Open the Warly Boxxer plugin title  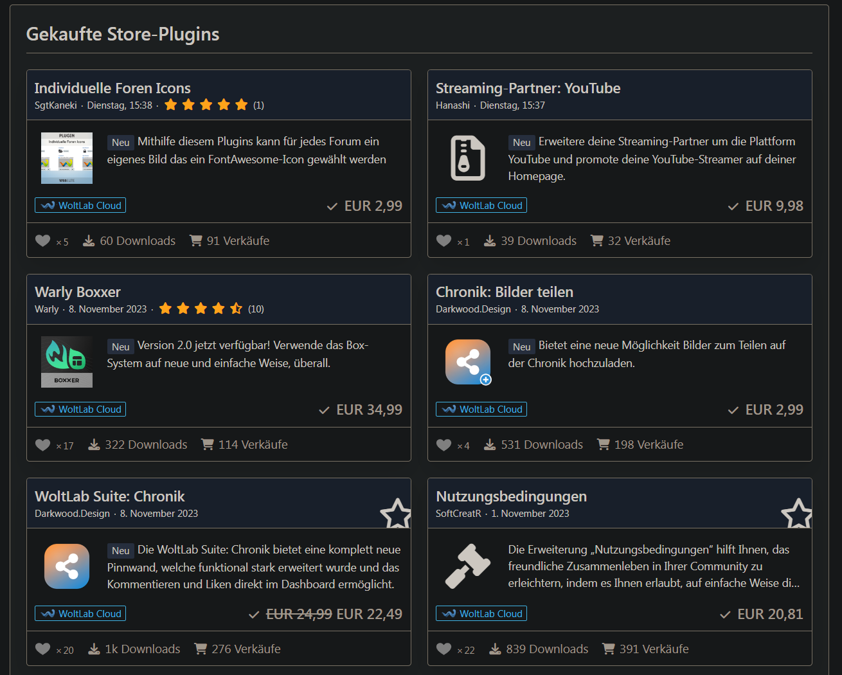click(x=78, y=292)
